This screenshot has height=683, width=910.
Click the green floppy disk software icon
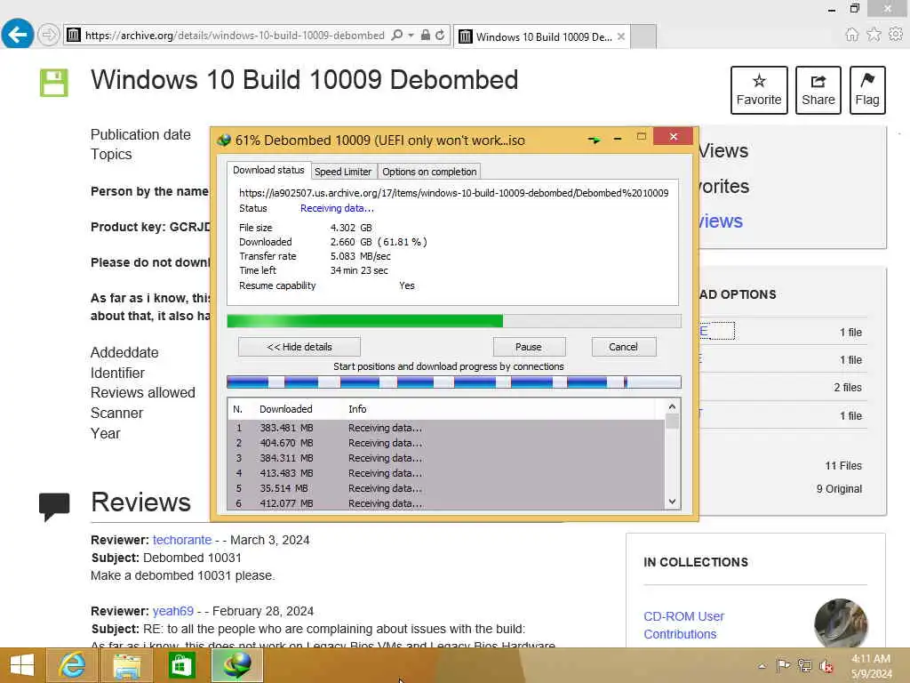54,83
